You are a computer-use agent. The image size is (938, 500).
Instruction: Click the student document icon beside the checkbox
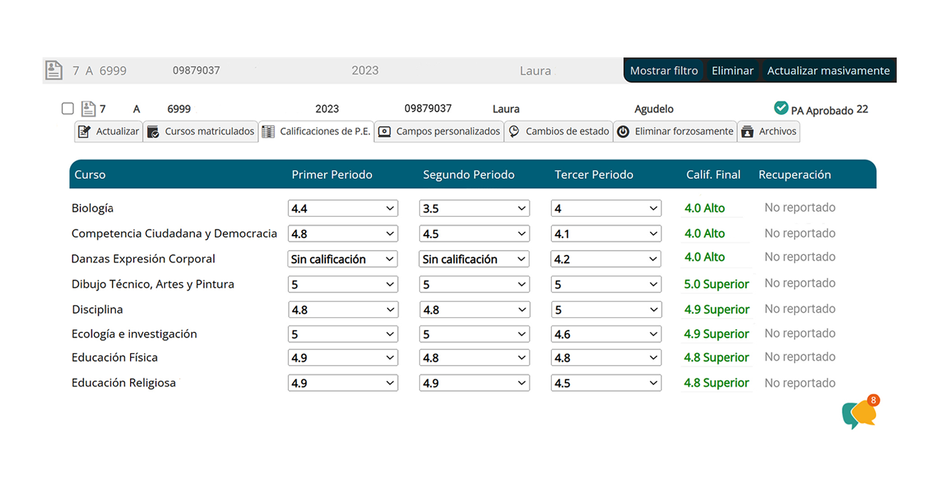coord(88,109)
